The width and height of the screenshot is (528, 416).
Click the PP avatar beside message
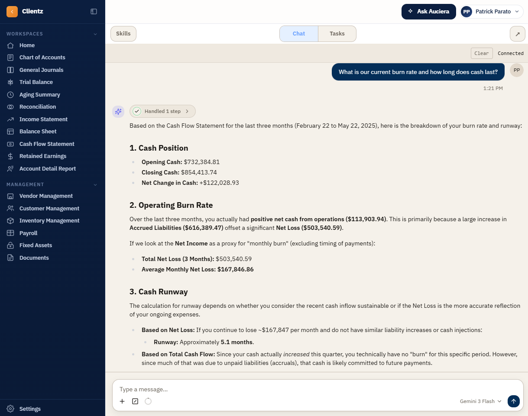(517, 70)
